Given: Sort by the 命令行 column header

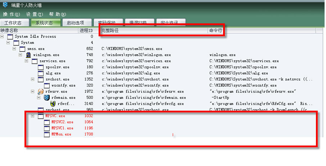Looking at the screenshot, I should tap(262, 31).
